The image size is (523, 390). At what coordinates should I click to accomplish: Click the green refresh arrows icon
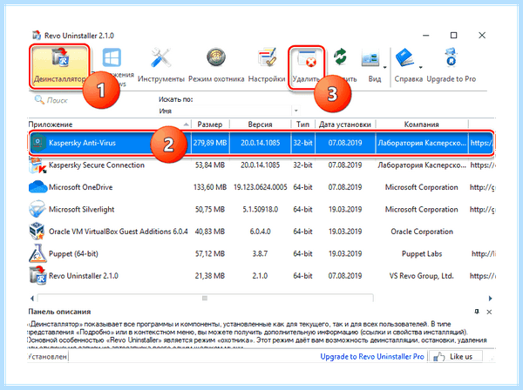coord(341,57)
